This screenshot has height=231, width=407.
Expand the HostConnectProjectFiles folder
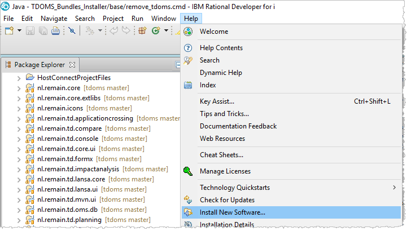[x=19, y=78]
